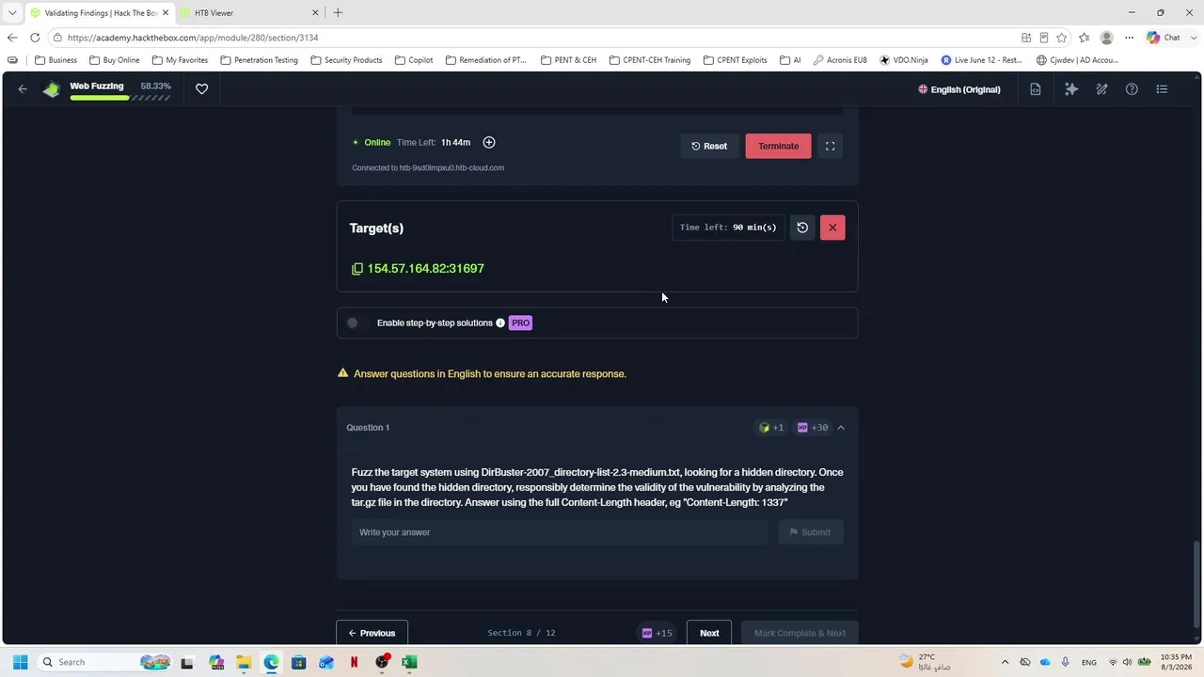
Task: Open the help question mark icon
Action: tap(1132, 89)
